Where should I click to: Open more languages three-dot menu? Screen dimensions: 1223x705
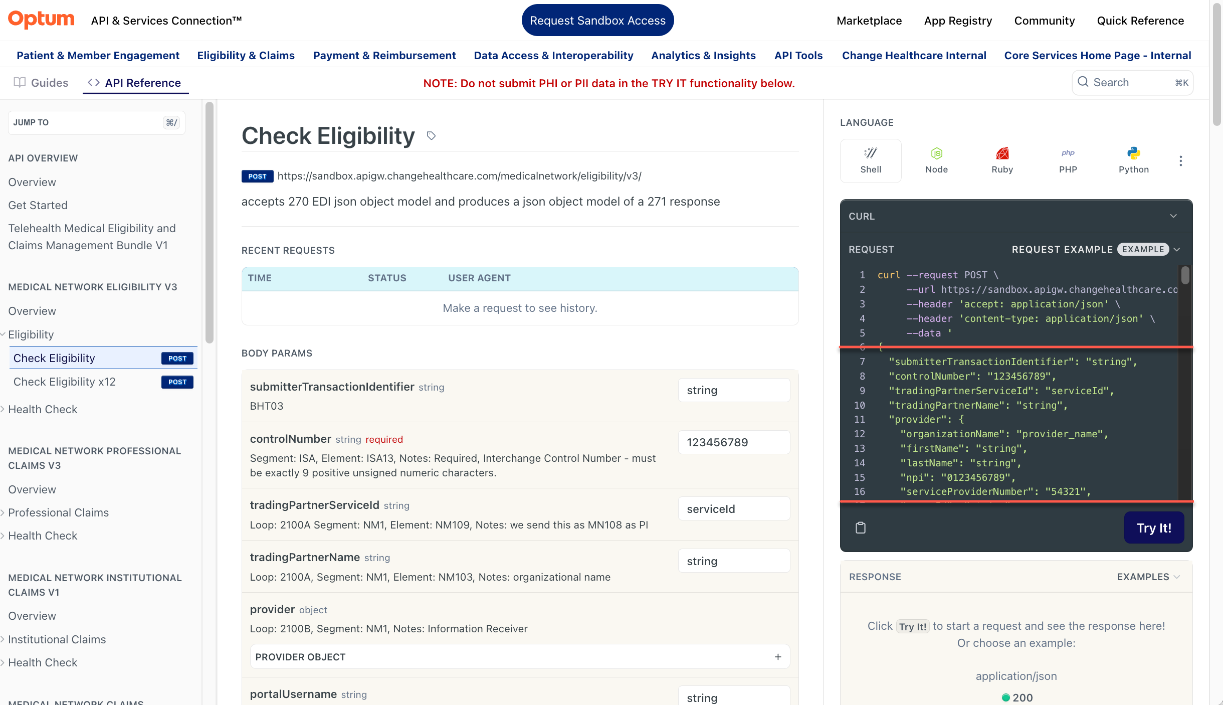[x=1180, y=161]
